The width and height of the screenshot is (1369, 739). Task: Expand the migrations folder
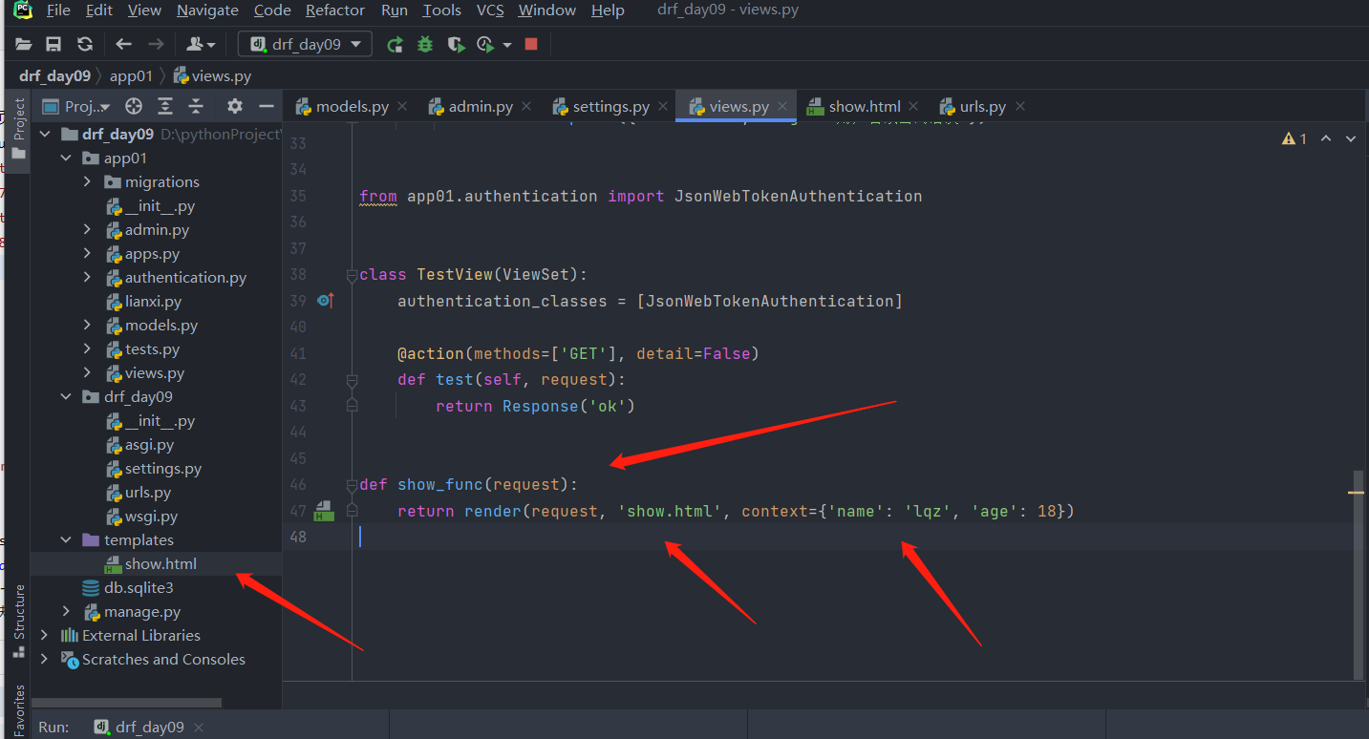click(x=87, y=182)
